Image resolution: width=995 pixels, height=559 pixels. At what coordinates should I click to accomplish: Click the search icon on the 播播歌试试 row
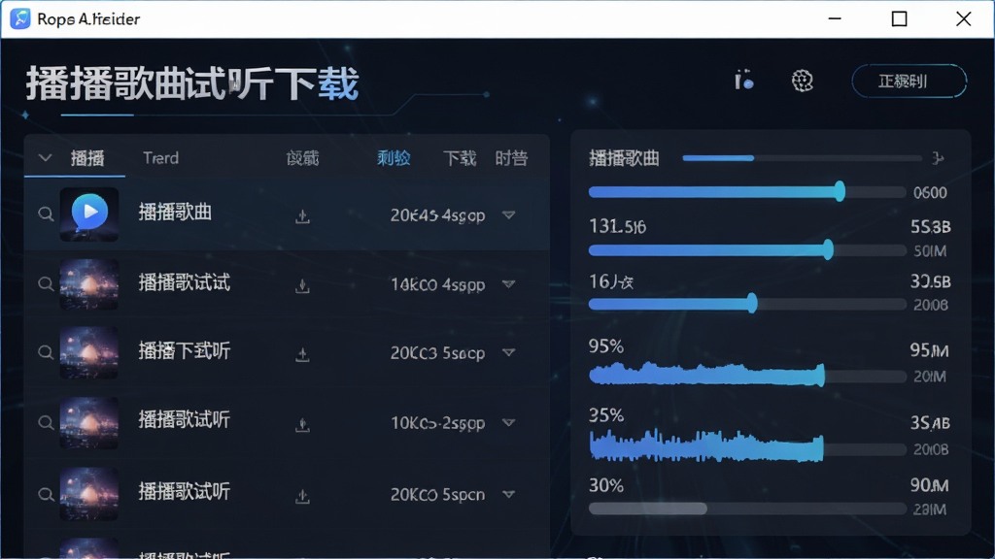pos(46,284)
